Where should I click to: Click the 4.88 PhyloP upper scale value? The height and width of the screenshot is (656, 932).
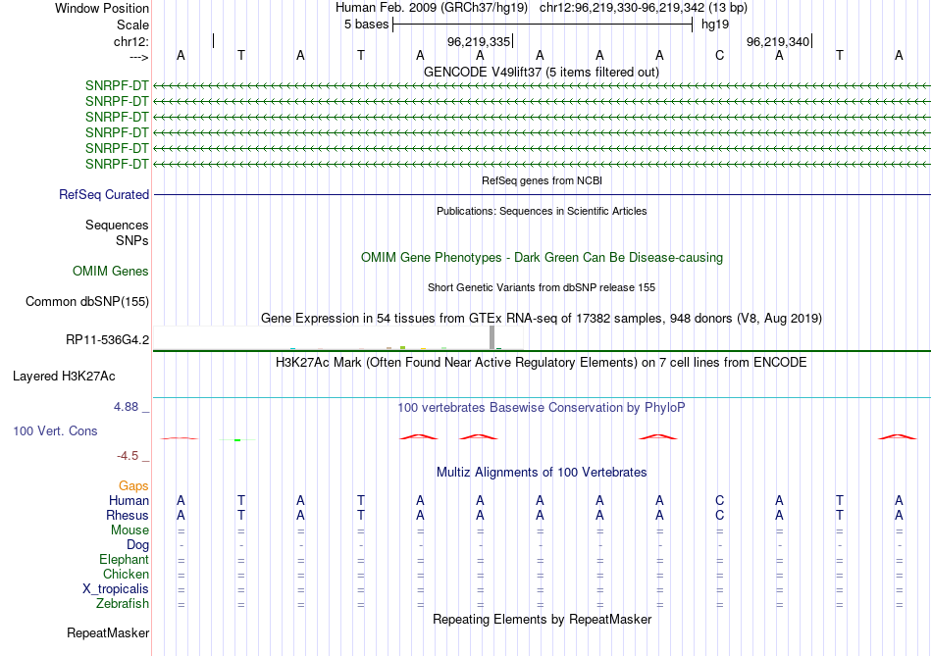click(x=126, y=407)
